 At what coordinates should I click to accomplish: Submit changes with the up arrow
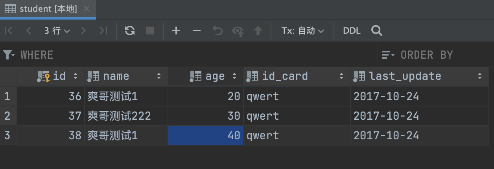pos(258,31)
